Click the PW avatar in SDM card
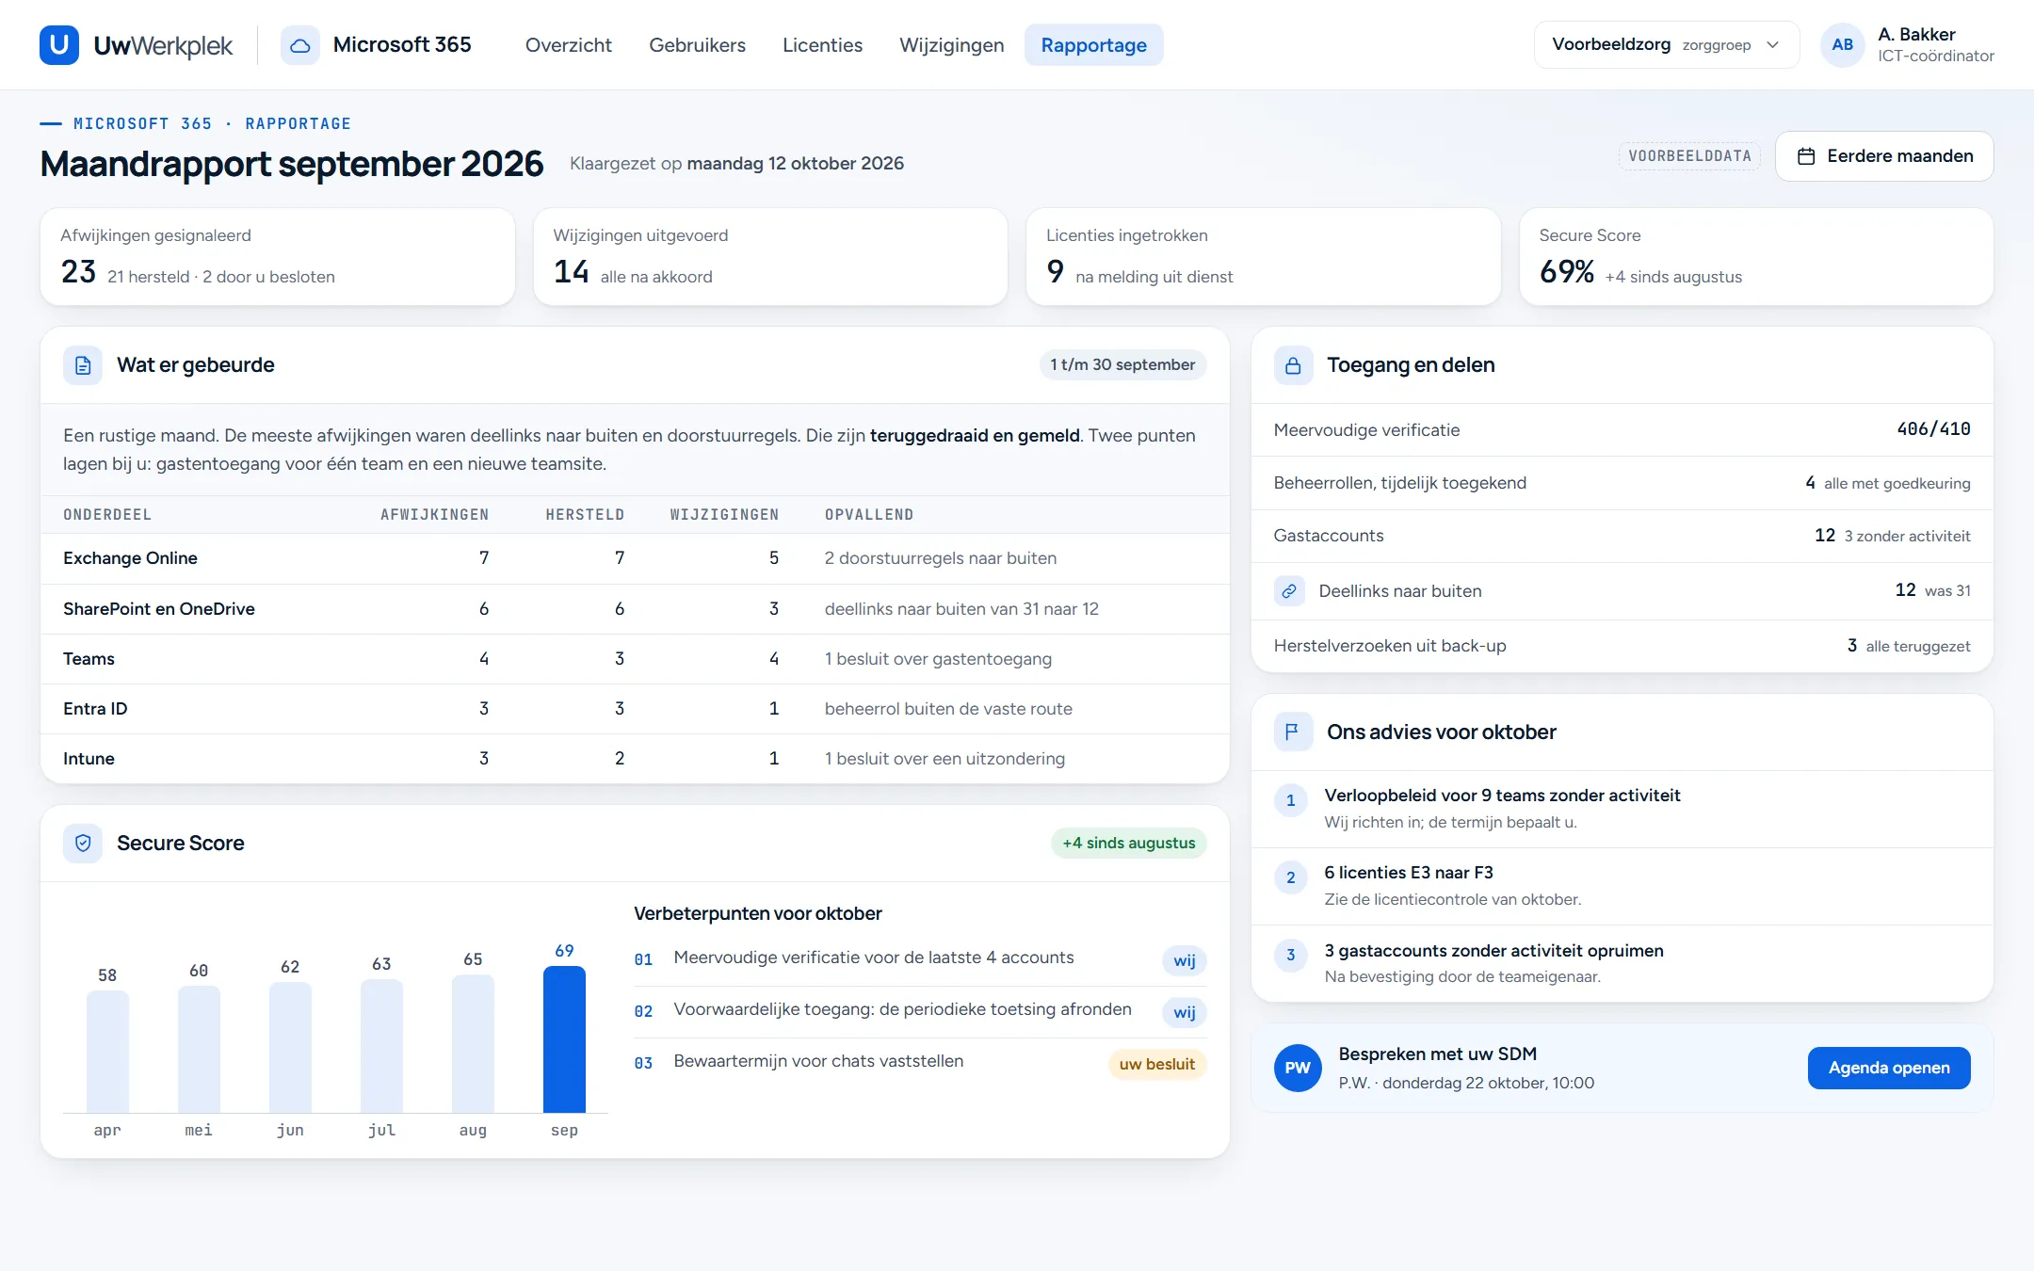Screen dimensions: 2034x1271 [x=1298, y=1068]
